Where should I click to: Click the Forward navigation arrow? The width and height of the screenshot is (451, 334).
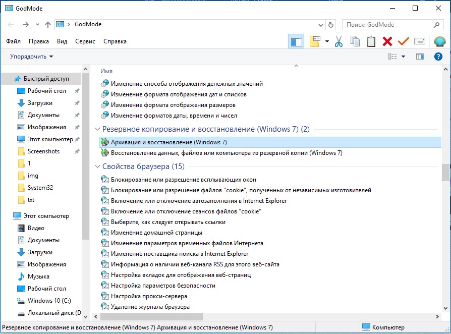click(25, 25)
